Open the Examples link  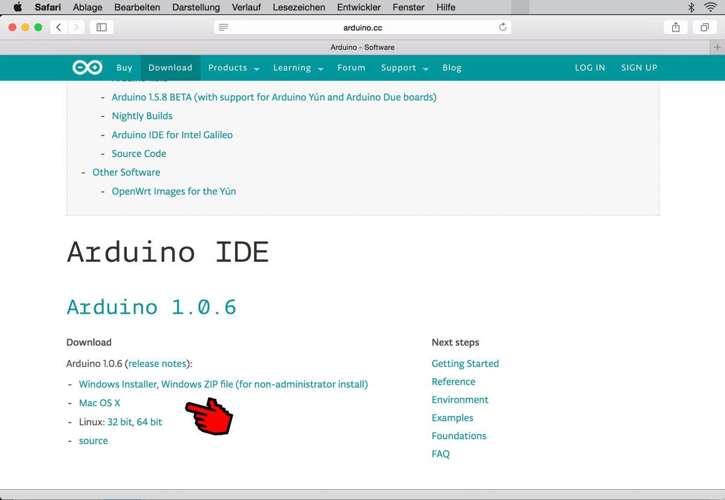453,418
